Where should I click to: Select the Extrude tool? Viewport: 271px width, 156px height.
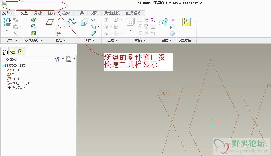pos(85,22)
